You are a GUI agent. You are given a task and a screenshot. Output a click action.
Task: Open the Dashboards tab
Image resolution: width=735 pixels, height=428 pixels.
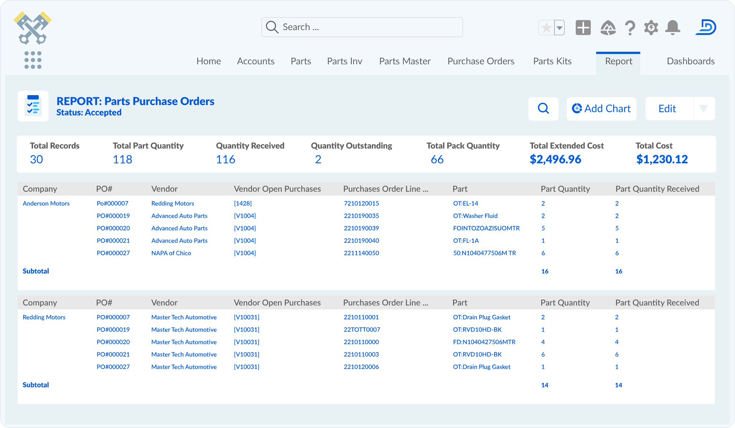click(691, 61)
